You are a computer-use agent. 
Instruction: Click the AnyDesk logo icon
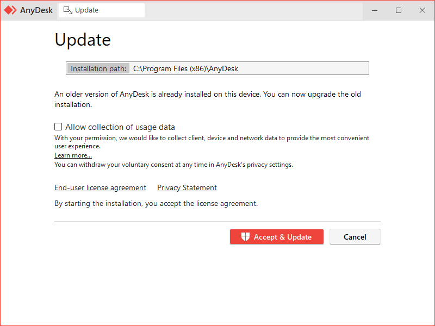point(10,10)
